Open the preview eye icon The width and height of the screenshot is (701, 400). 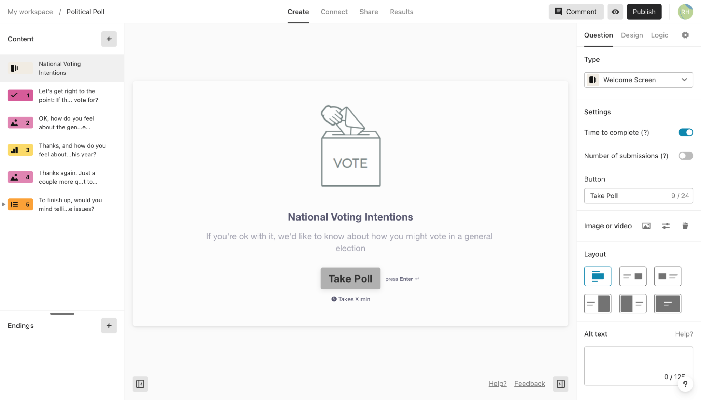pyautogui.click(x=615, y=12)
